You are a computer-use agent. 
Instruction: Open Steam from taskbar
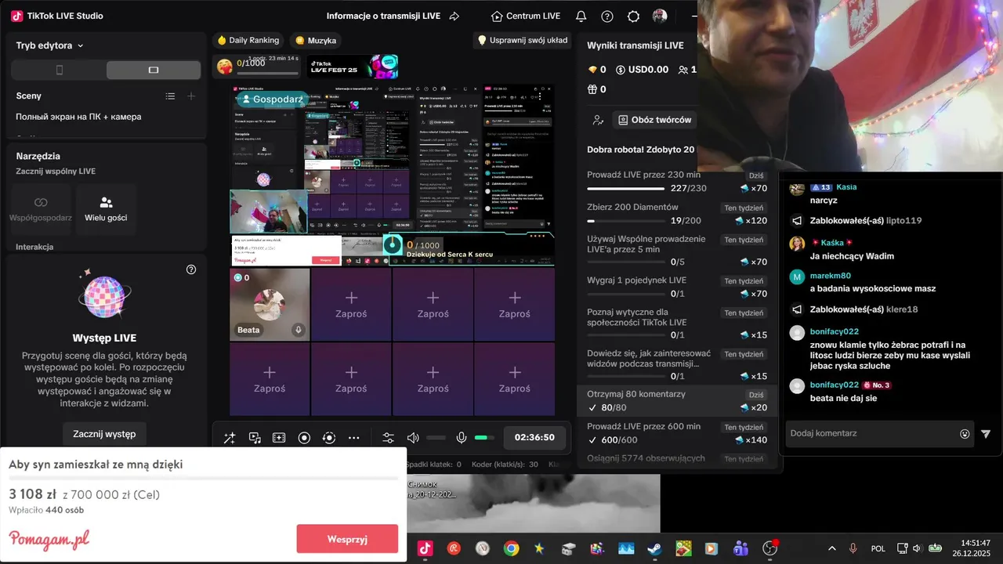[654, 548]
